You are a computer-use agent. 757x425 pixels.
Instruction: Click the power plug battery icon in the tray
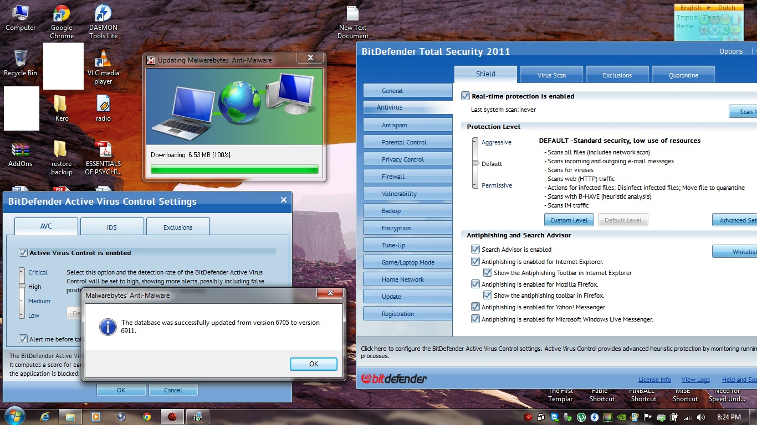(674, 417)
